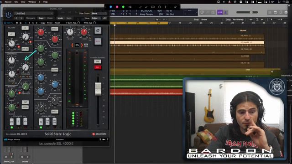This screenshot has width=292, height=164.
Task: Select the rectangle annotation tool
Action: pyautogui.click(x=153, y=7)
